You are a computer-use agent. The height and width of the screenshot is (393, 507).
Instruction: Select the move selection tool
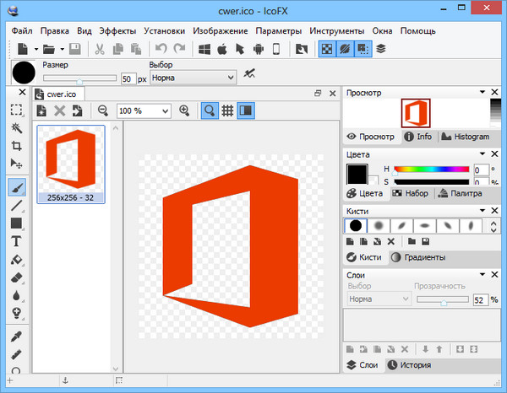click(16, 164)
